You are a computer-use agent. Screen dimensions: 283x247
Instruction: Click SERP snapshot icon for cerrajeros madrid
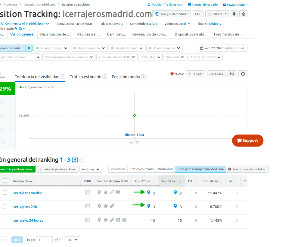click(87, 193)
